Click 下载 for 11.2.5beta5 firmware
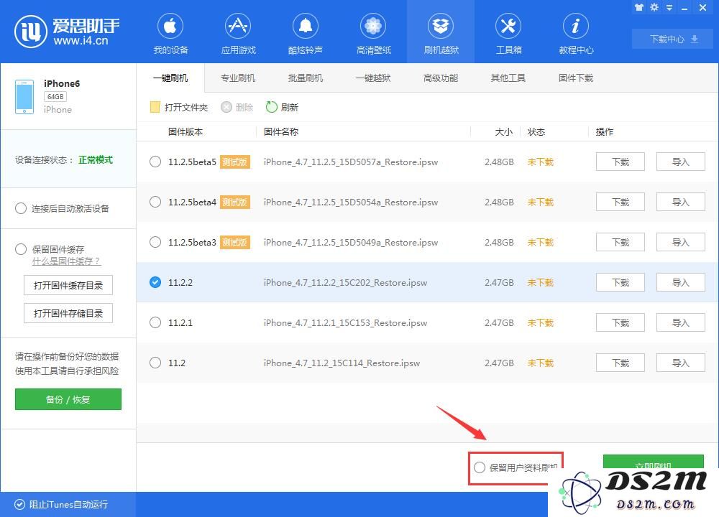 click(x=620, y=162)
